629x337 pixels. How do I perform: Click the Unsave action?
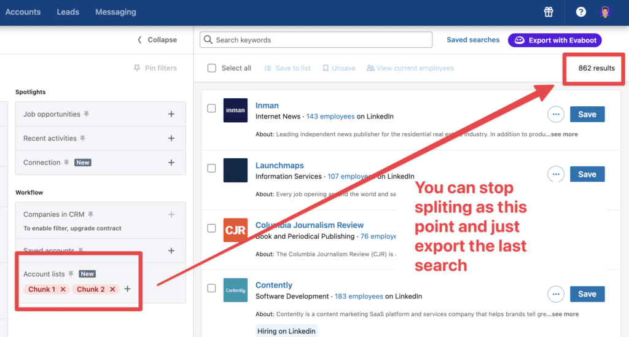[x=339, y=68]
